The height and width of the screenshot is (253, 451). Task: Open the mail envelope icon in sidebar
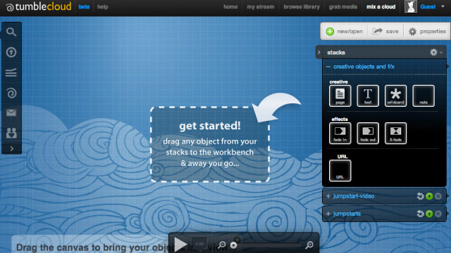[11, 112]
